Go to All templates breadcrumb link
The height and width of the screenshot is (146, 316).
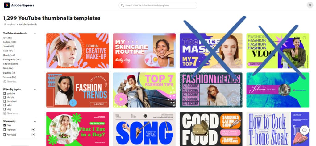[x=9, y=24]
